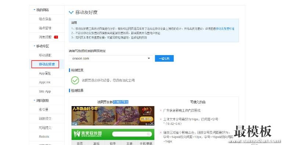Open App属性 in the sidebar
Screen dimensions: 283x145
(x=45, y=73)
